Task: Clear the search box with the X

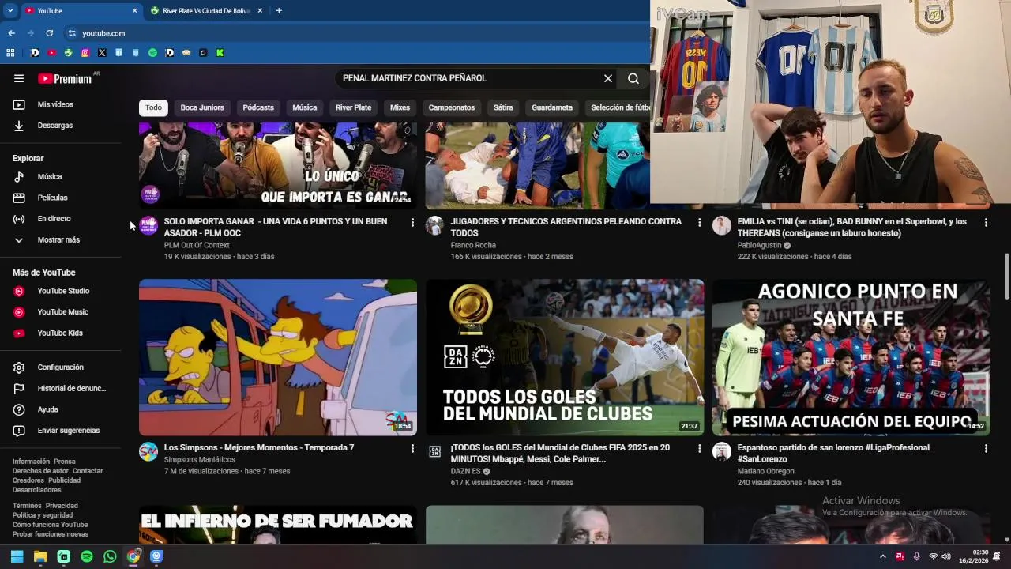Action: coord(608,78)
